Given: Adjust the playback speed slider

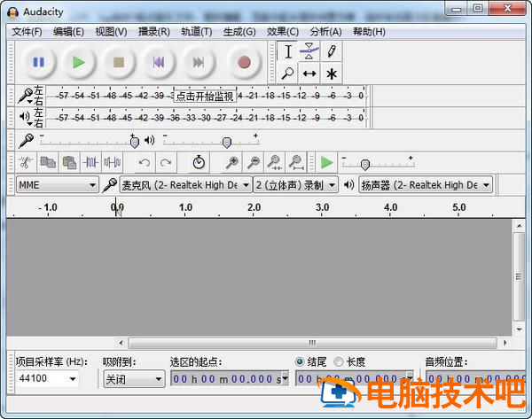Looking at the screenshot, I should tap(365, 165).
